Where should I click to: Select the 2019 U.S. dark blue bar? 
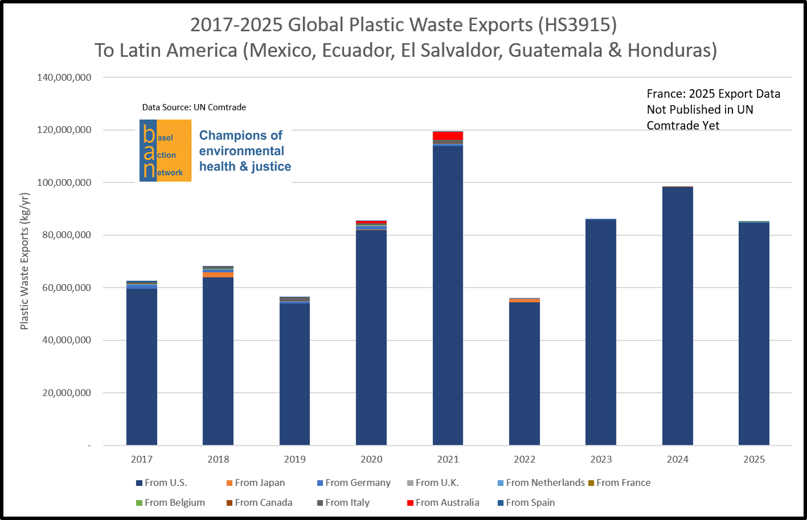295,375
